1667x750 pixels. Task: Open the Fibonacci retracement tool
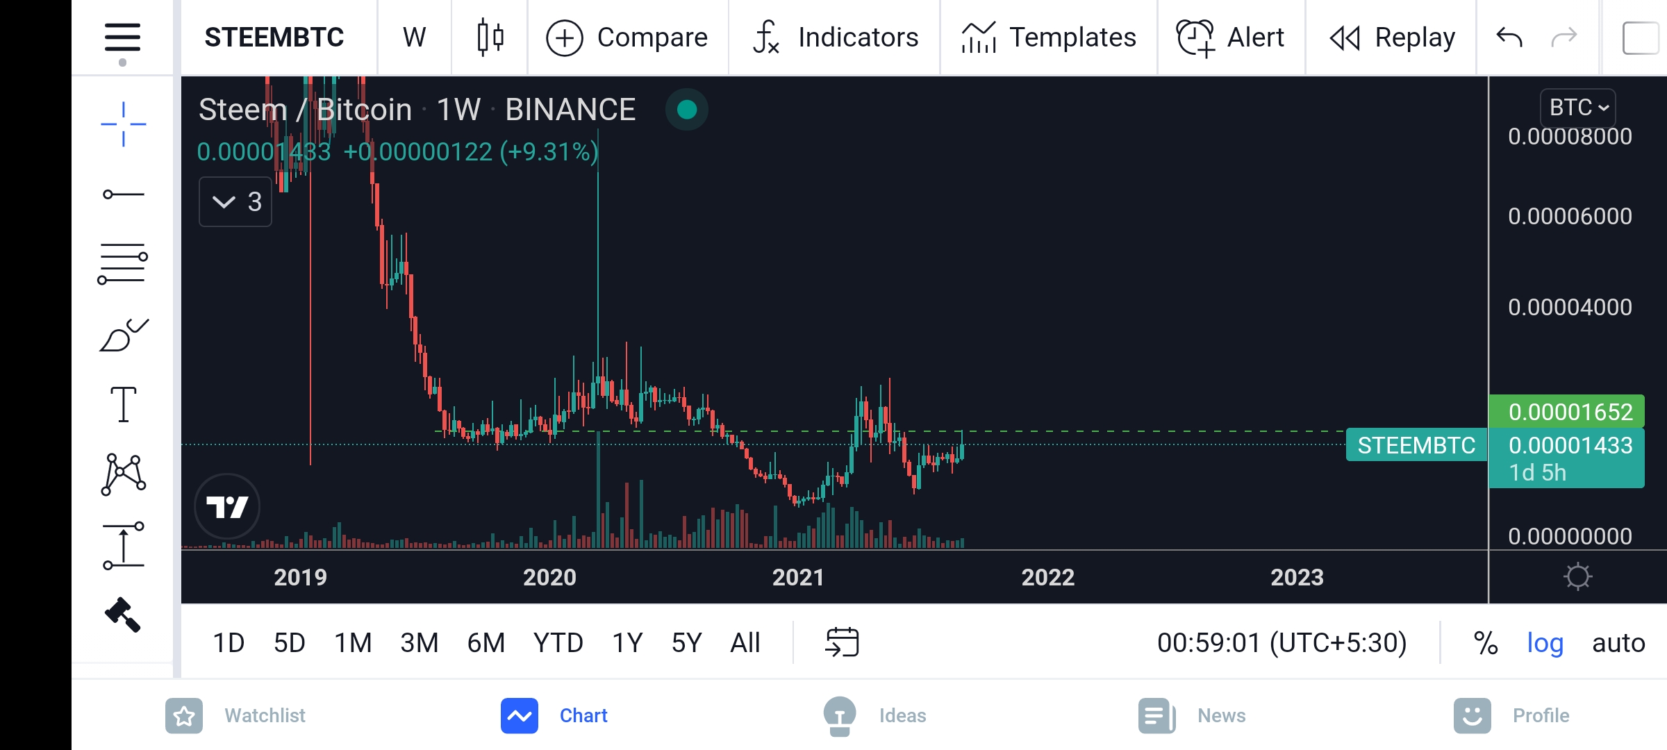[x=123, y=264]
